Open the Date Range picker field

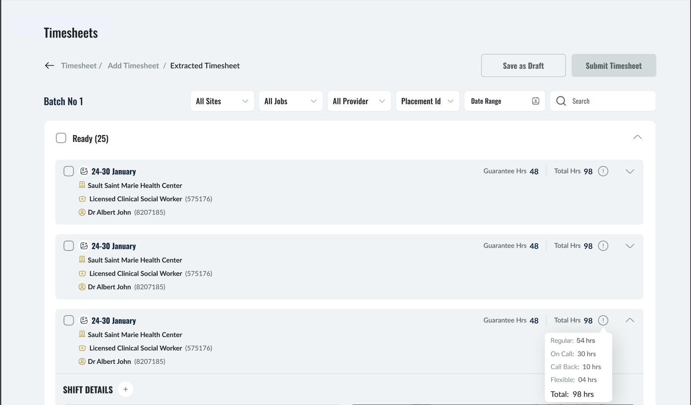[x=505, y=101]
